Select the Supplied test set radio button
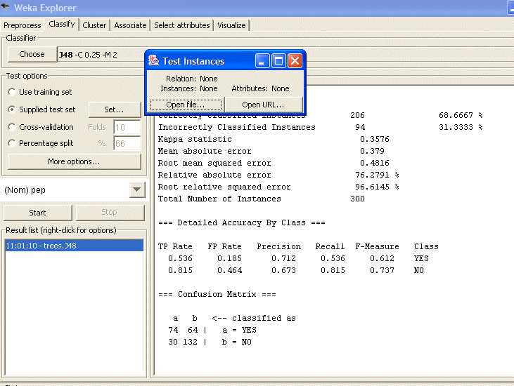The image size is (514, 386). pos(12,109)
